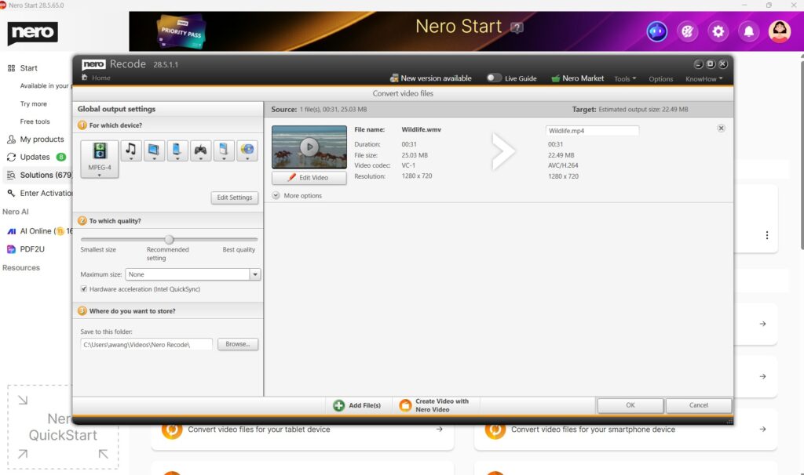The image size is (804, 475).
Task: Click the Wildlife.mp4 target filename field
Action: [592, 131]
